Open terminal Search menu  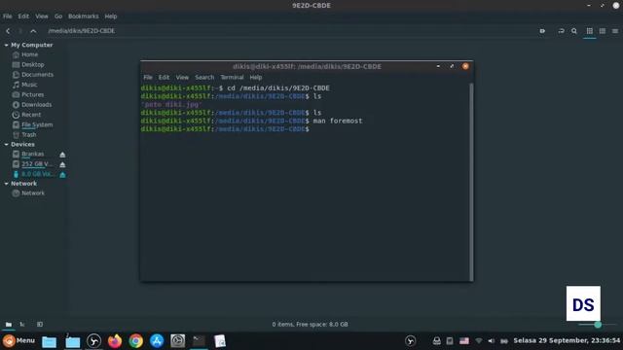[x=204, y=78]
